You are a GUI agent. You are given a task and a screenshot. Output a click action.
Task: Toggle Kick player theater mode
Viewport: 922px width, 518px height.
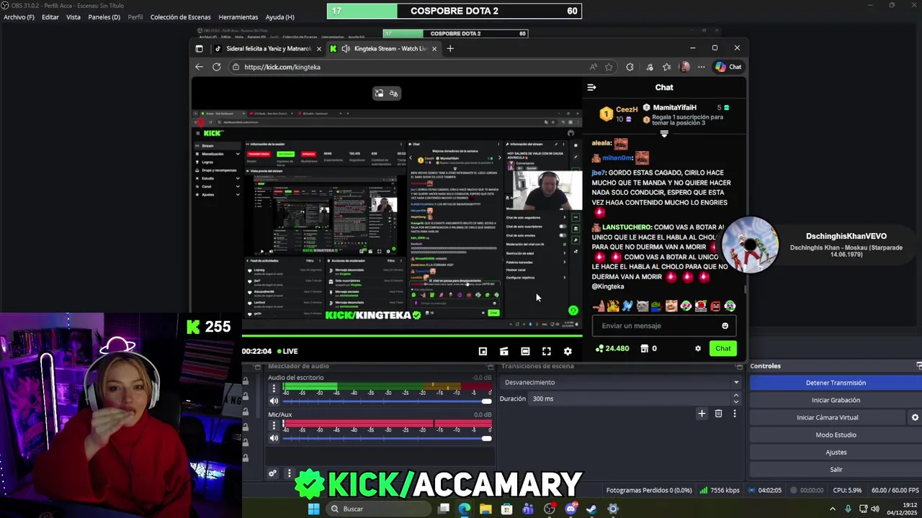point(525,351)
